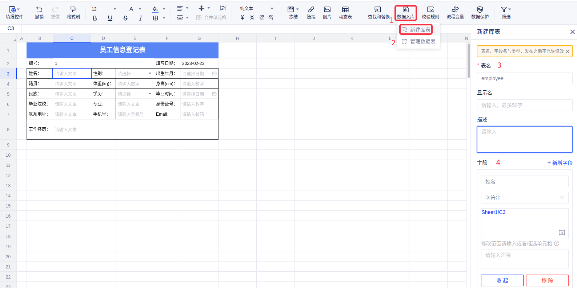The height and width of the screenshot is (288, 577).
Task: Click the 格式刷 format painter icon
Action: pyautogui.click(x=73, y=12)
